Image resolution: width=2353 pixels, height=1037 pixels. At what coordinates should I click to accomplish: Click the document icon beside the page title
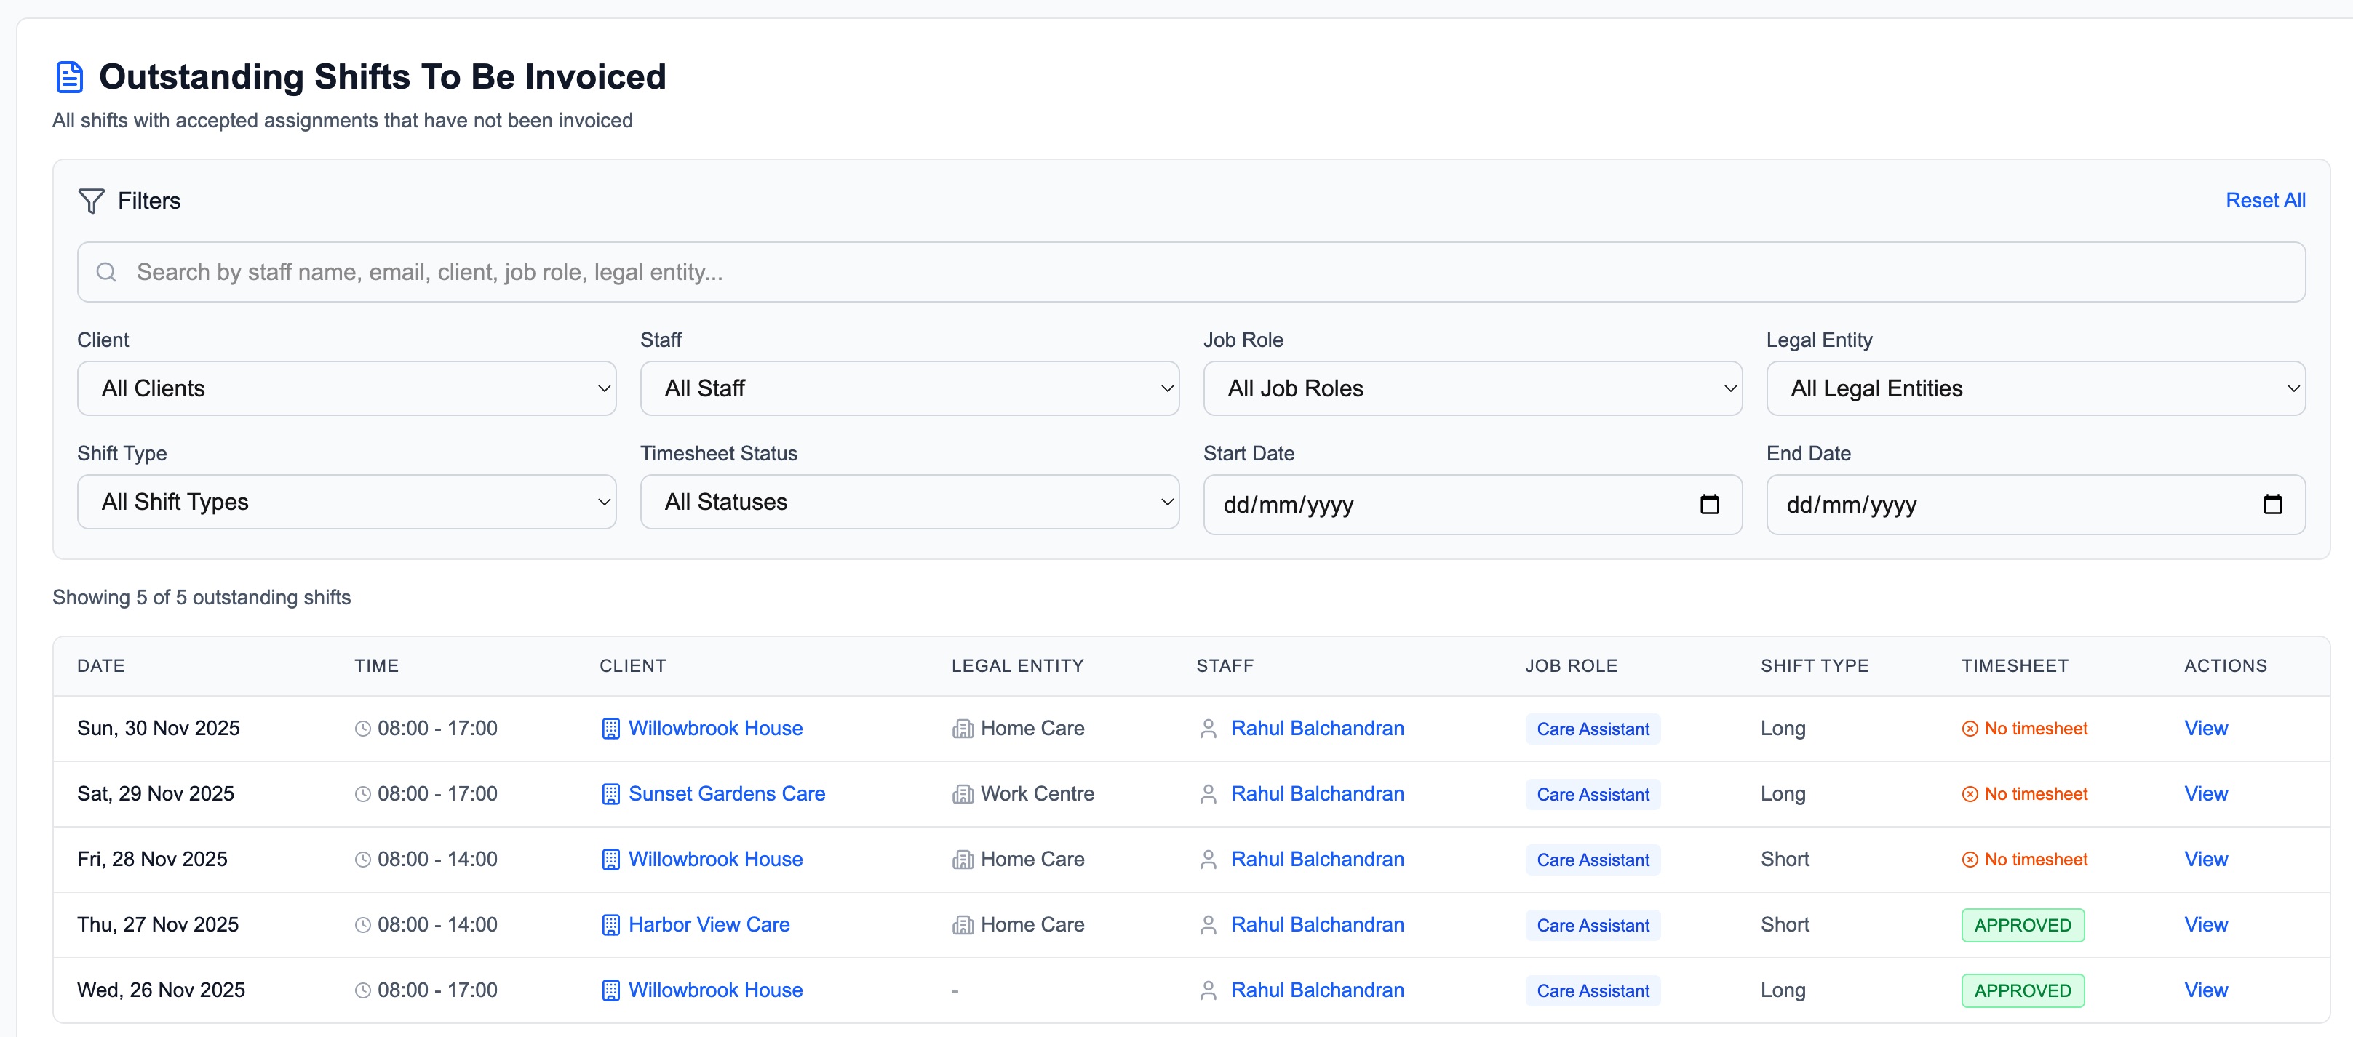(x=69, y=78)
